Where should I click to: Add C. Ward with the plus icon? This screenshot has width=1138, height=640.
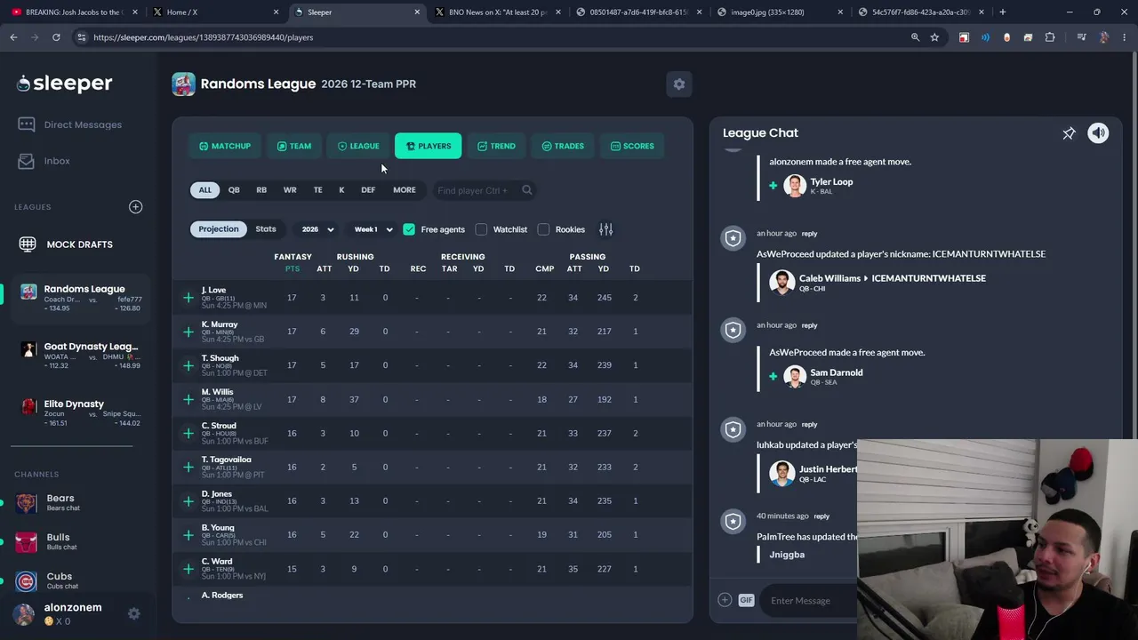[x=188, y=569]
